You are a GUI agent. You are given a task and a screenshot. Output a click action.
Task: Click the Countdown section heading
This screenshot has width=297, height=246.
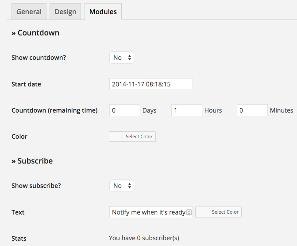coord(35,33)
